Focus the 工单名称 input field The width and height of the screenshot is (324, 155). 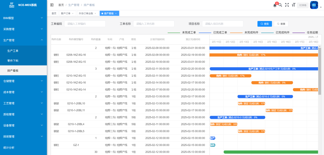pyautogui.click(x=154, y=24)
